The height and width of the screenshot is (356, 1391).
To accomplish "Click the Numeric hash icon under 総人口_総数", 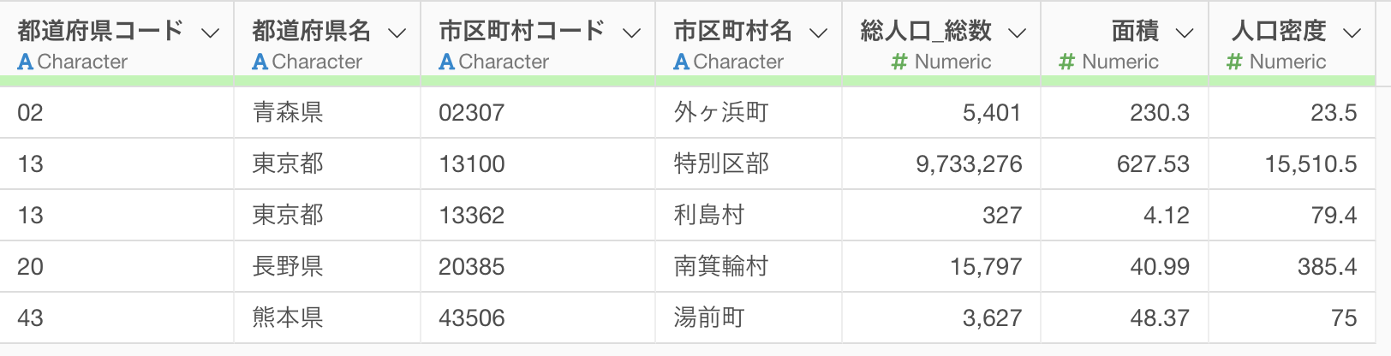I will point(899,62).
